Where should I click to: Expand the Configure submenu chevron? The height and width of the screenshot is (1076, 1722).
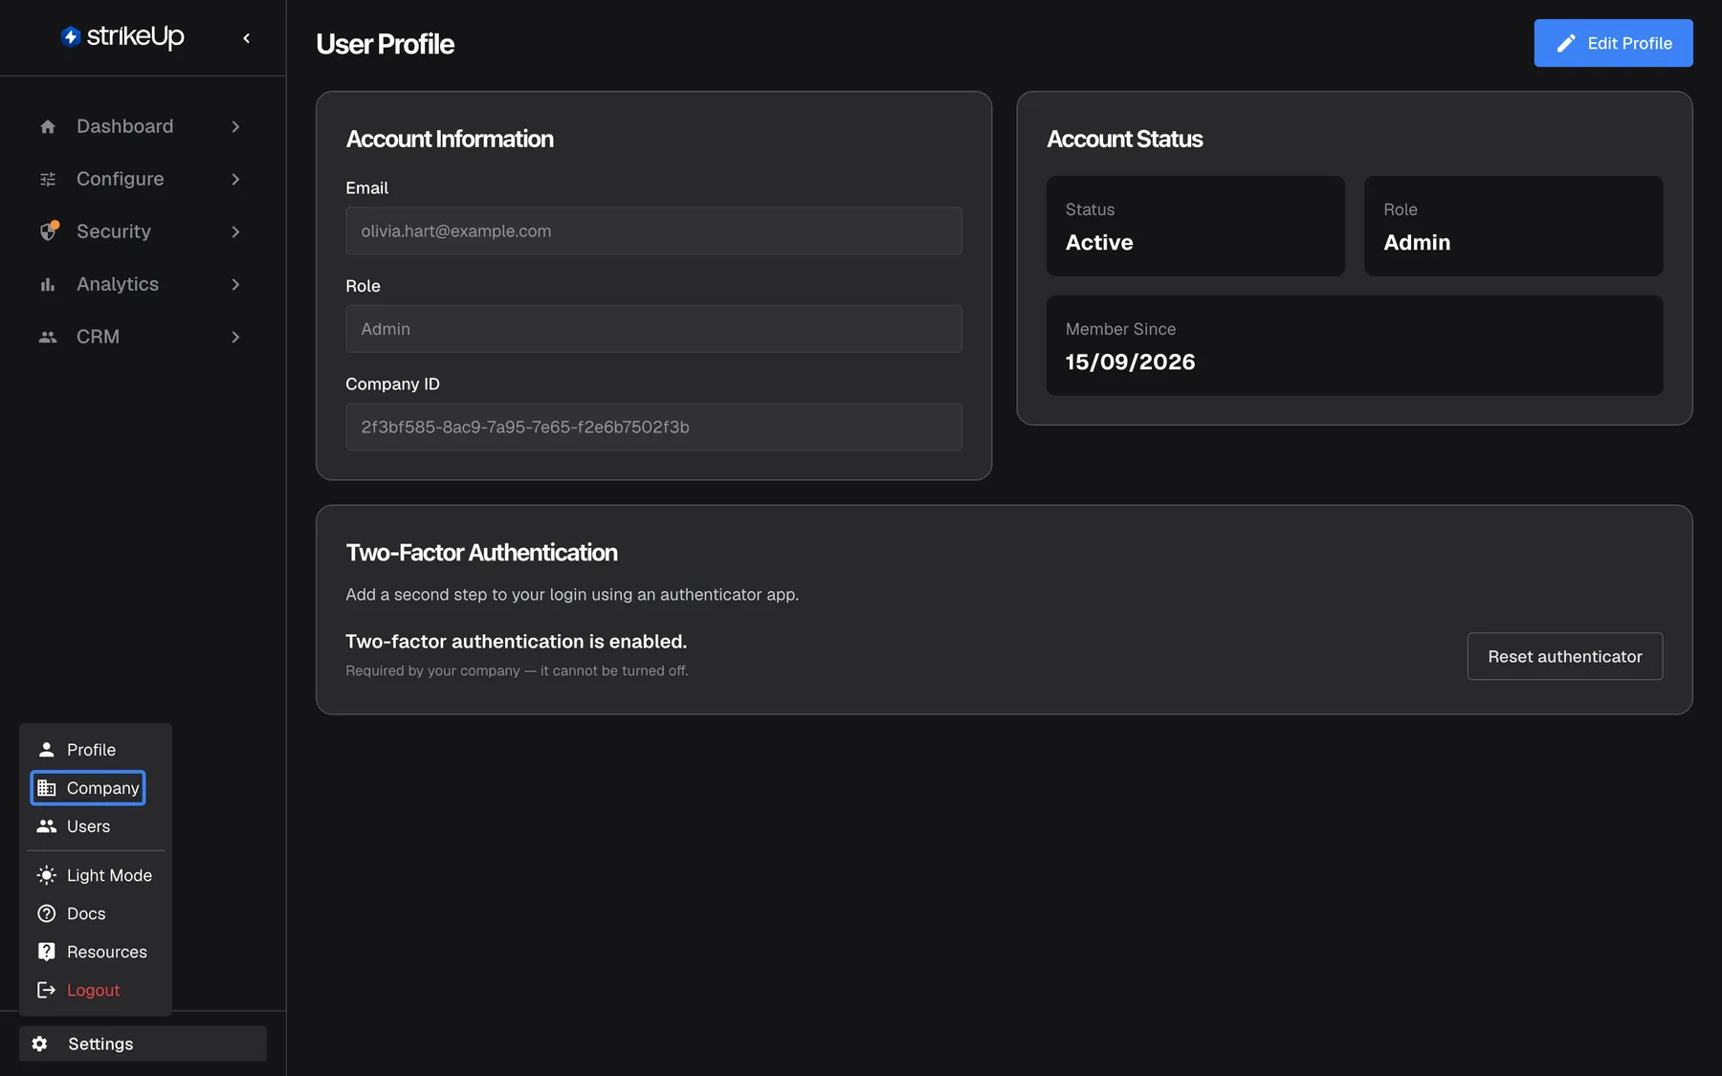click(x=235, y=179)
